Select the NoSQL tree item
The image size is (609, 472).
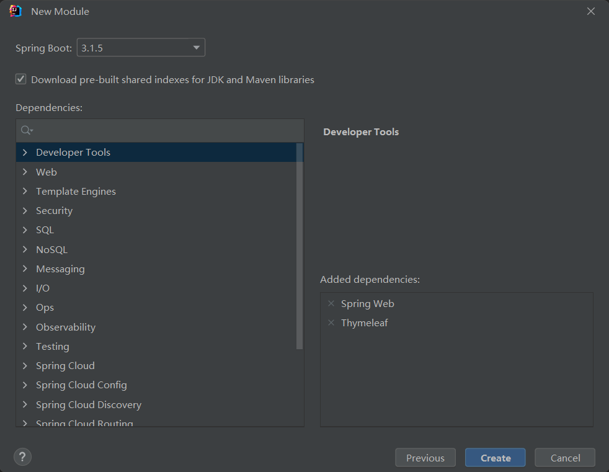coord(51,250)
